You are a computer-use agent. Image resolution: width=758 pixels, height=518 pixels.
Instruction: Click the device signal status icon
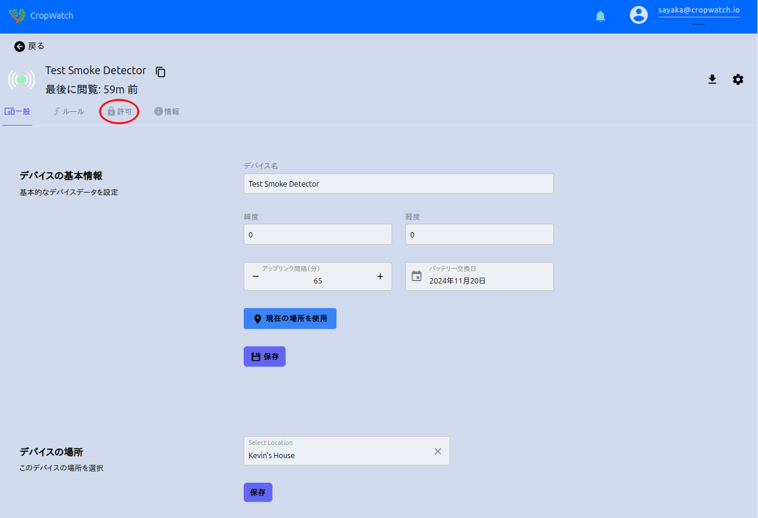pyautogui.click(x=22, y=80)
